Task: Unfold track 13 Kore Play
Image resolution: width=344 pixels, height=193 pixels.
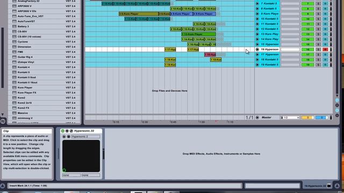Action: 257,34
